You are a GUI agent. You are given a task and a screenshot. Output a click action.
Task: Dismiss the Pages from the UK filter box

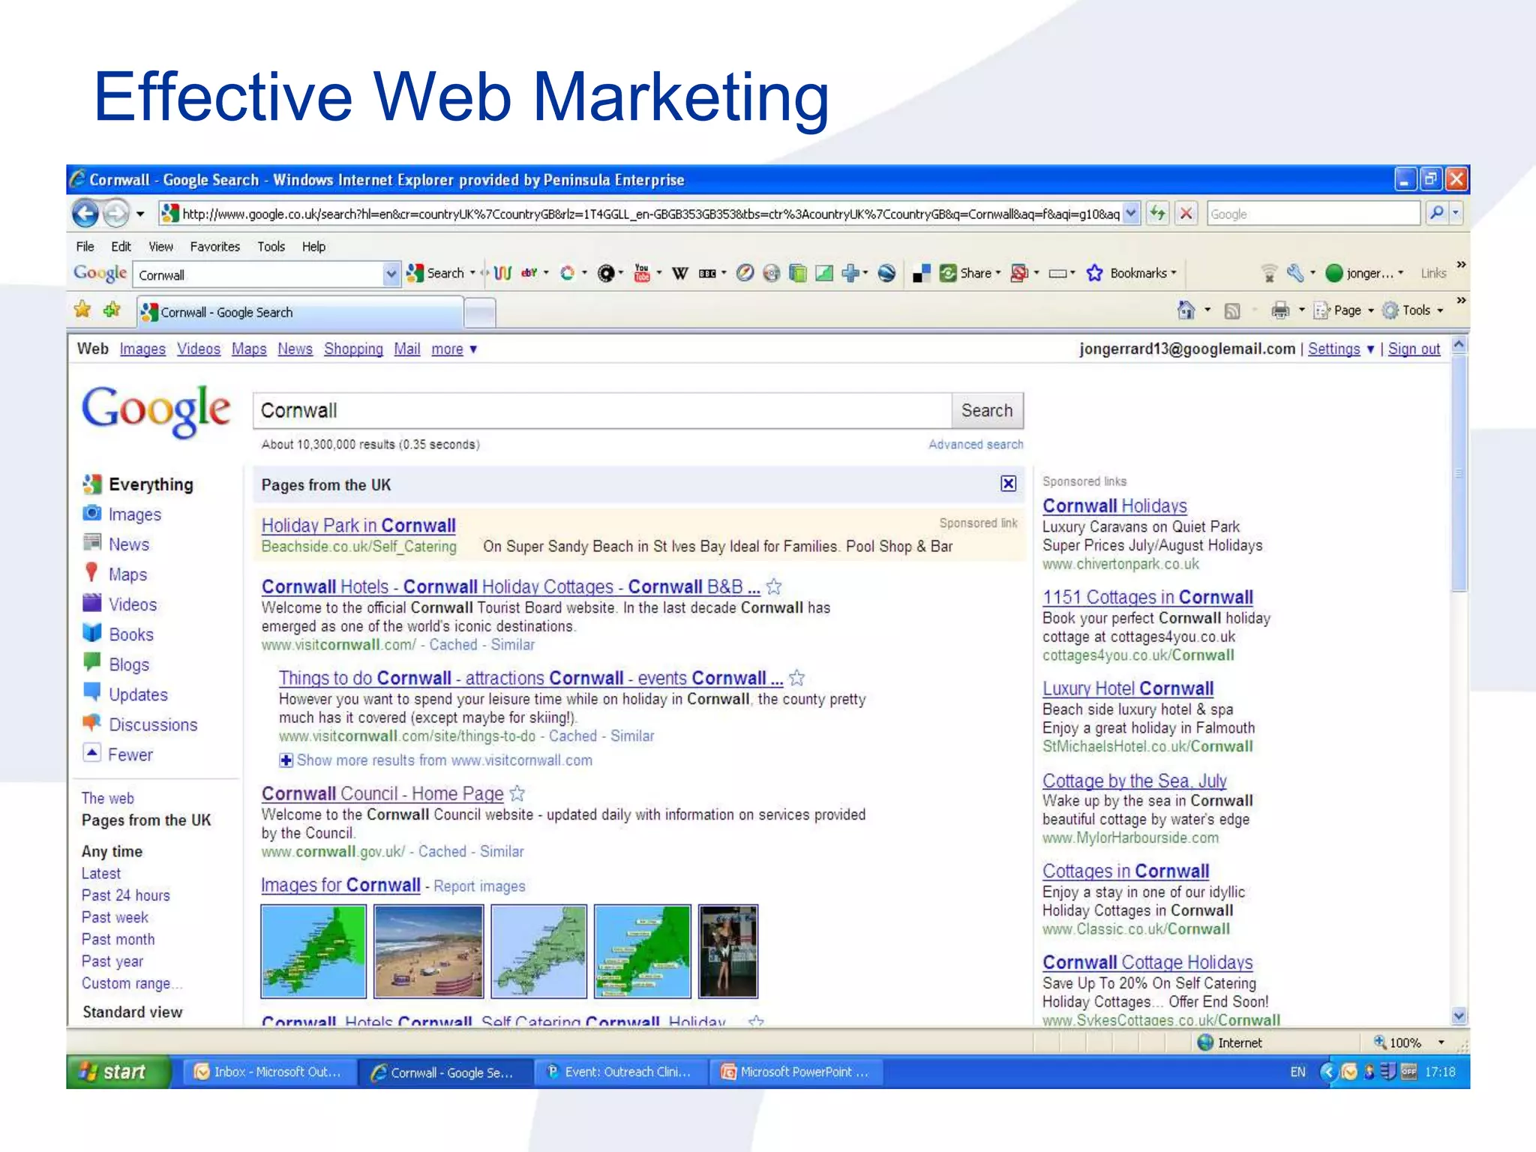click(1009, 484)
